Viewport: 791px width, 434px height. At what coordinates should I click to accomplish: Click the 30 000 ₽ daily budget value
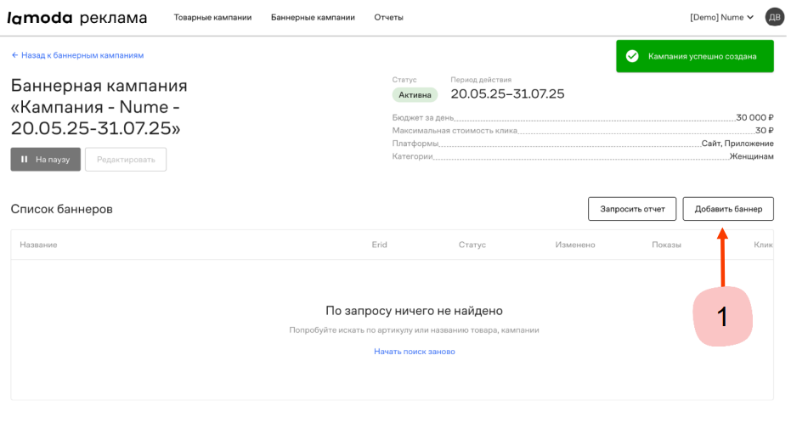coord(754,117)
